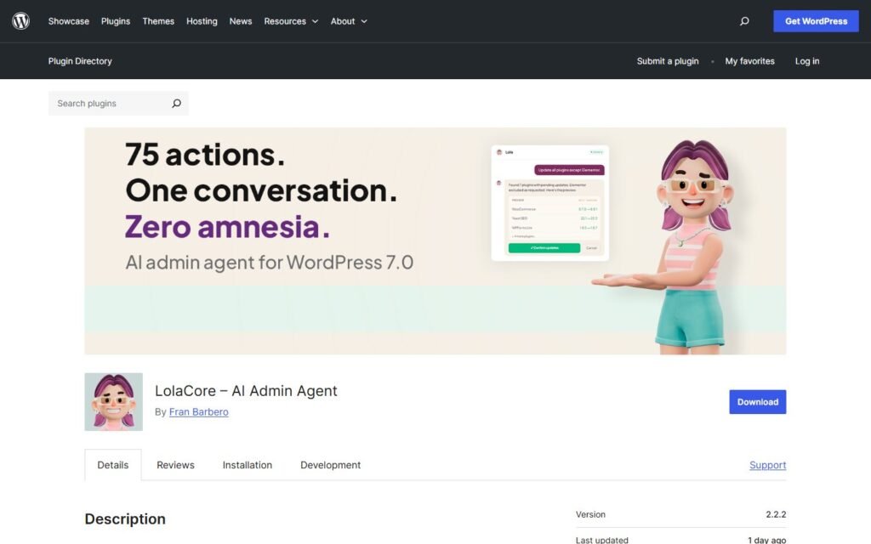This screenshot has width=871, height=544.
Task: Switch to the Installation tab
Action: click(248, 465)
